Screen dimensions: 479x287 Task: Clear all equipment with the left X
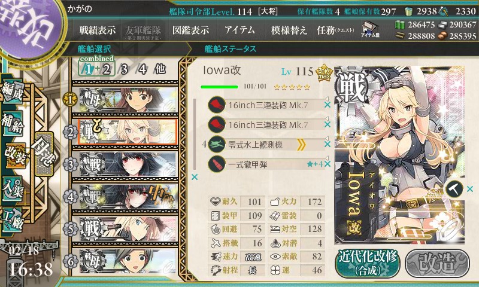[194, 177]
